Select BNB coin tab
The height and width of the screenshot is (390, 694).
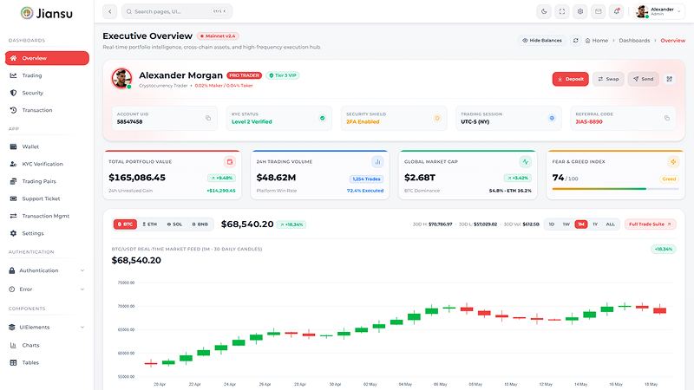click(x=200, y=224)
